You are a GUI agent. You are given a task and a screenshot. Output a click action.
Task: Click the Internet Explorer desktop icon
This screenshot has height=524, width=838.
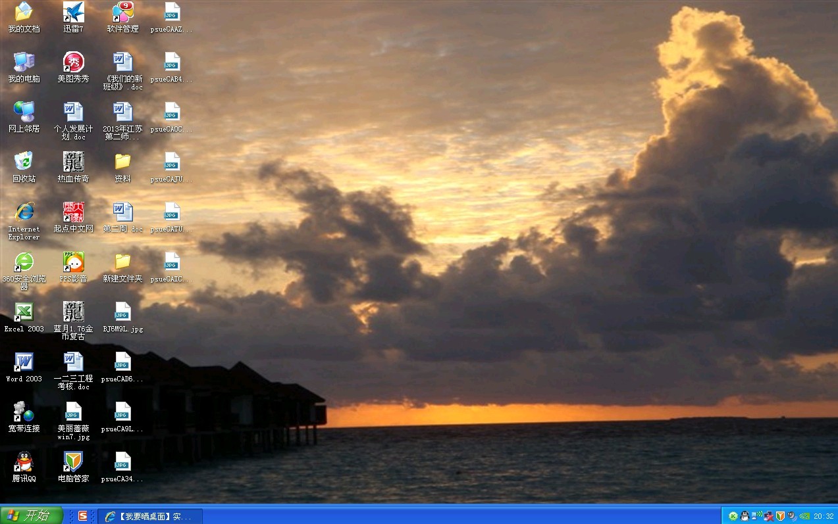click(24, 212)
